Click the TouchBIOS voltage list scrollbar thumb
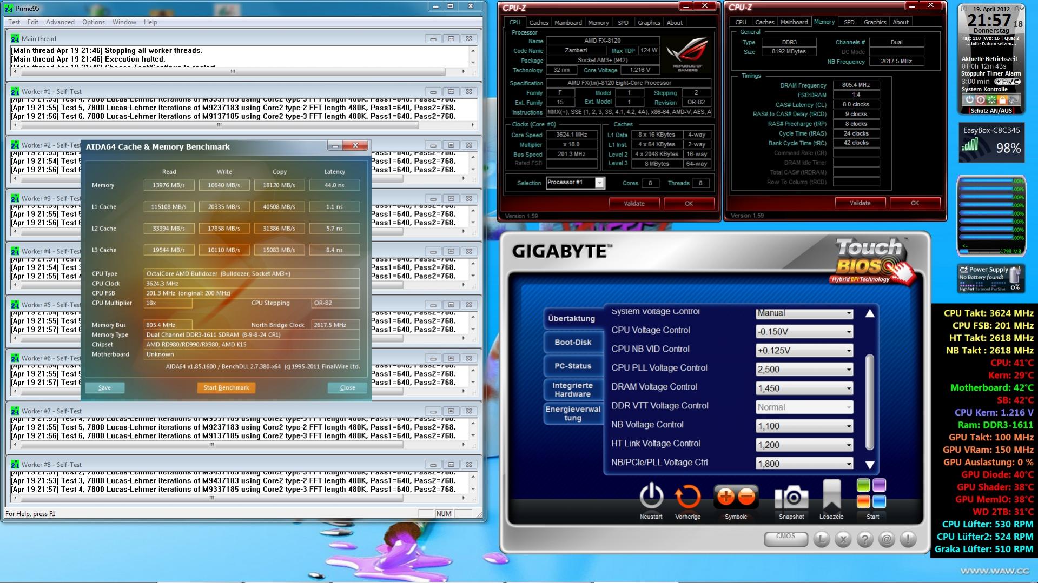The image size is (1038, 583). [870, 401]
